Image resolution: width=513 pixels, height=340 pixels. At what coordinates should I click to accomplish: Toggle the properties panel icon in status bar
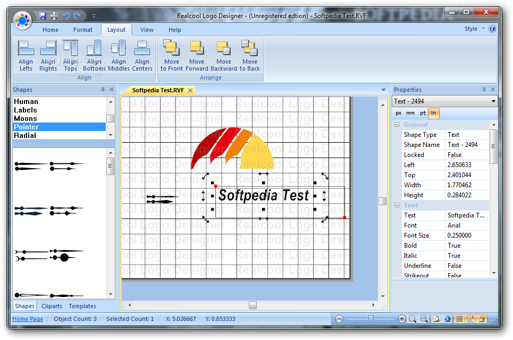[x=482, y=319]
